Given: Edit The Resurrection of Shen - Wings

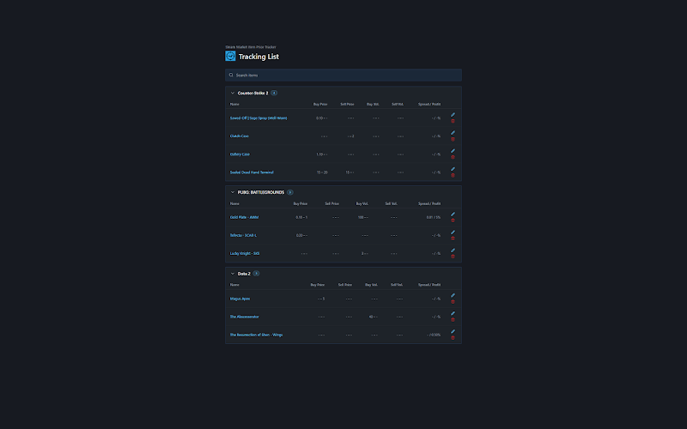Looking at the screenshot, I should click(453, 331).
